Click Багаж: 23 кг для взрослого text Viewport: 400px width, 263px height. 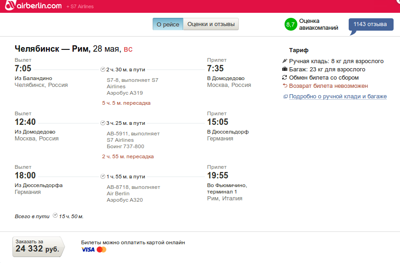(327, 69)
